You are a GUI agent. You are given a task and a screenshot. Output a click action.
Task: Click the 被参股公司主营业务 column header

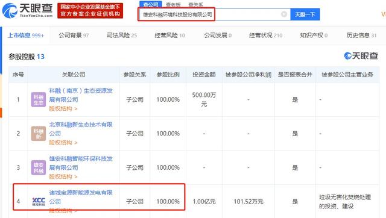click(347, 75)
